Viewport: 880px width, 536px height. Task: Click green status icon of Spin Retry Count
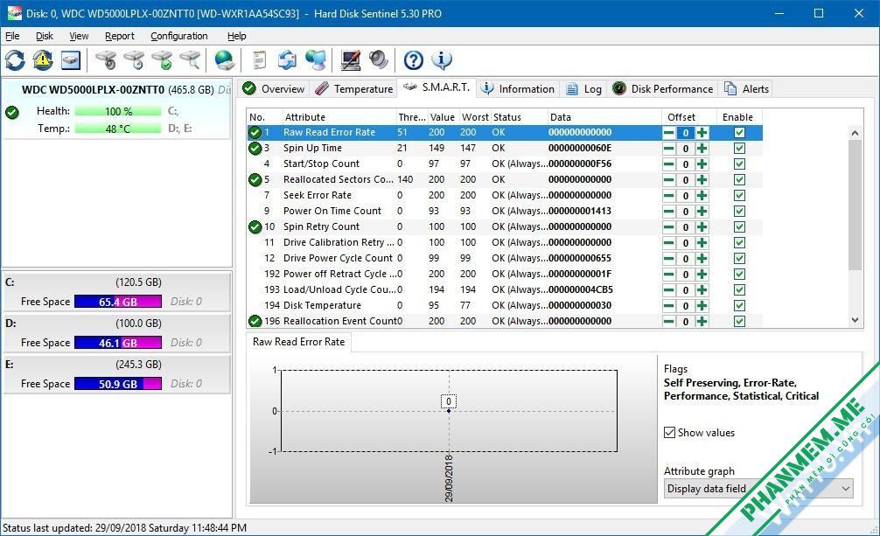[x=255, y=226]
